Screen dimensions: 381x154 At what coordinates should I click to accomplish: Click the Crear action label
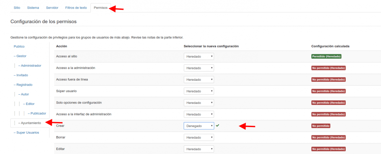[x=60, y=126]
